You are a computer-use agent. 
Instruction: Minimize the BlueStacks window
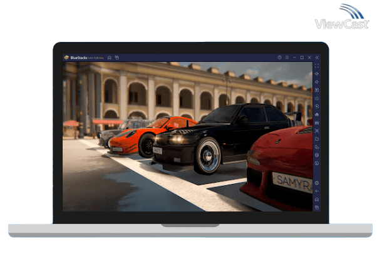pyautogui.click(x=294, y=58)
